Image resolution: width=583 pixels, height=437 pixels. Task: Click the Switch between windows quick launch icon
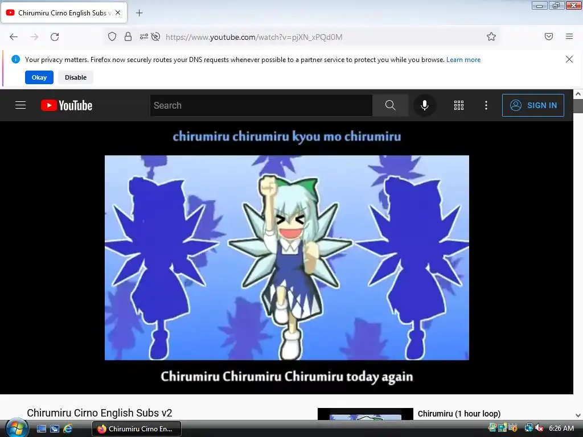pos(55,429)
